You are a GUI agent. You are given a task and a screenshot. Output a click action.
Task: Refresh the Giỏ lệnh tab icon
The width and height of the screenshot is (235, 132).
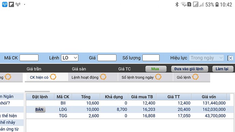(195, 77)
